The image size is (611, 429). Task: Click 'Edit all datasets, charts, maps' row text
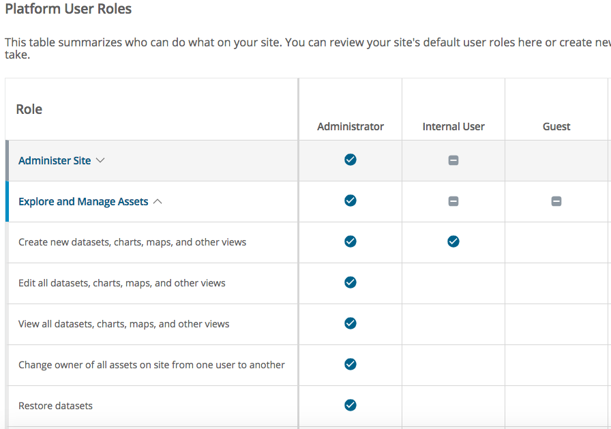tap(122, 283)
